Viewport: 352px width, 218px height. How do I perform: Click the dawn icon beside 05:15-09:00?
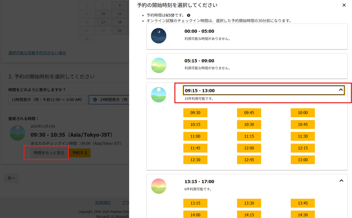tap(158, 65)
